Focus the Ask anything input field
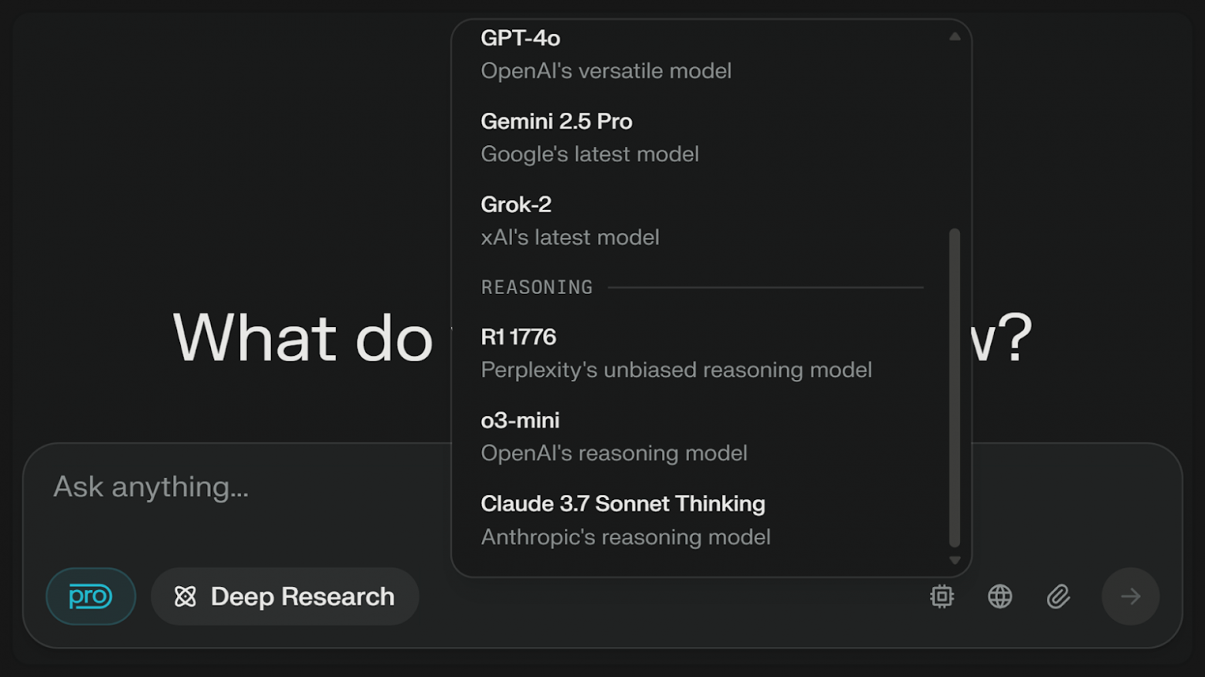Screen dimensions: 1205x677 coord(232,487)
